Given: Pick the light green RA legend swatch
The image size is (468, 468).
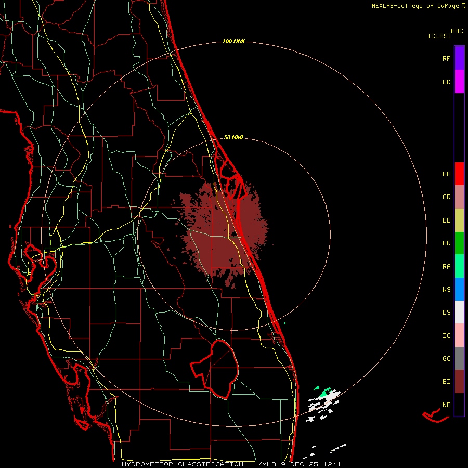Looking at the screenshot, I should point(459,266).
